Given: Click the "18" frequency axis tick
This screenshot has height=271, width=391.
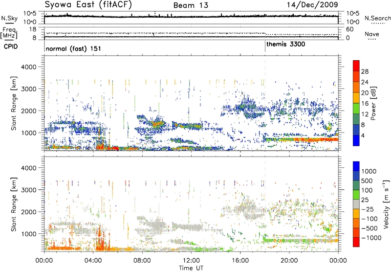Looking at the screenshot, I should coord(33,29).
